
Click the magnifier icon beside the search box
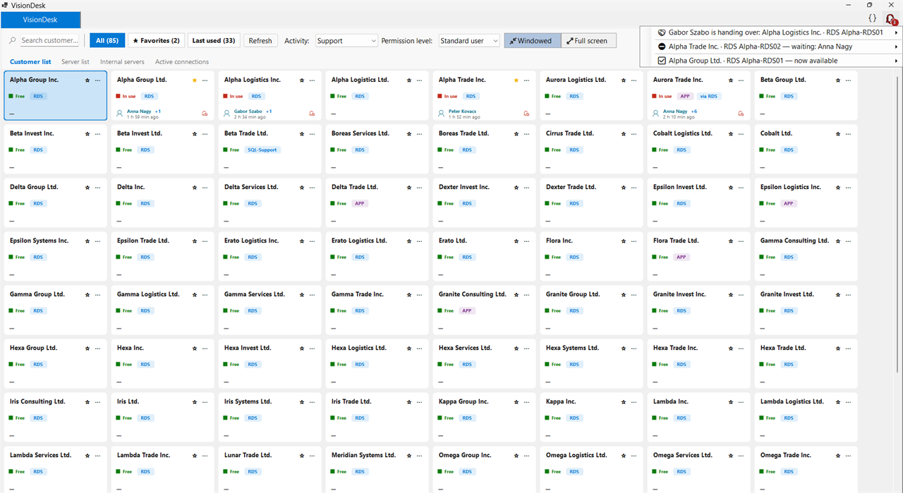click(13, 41)
